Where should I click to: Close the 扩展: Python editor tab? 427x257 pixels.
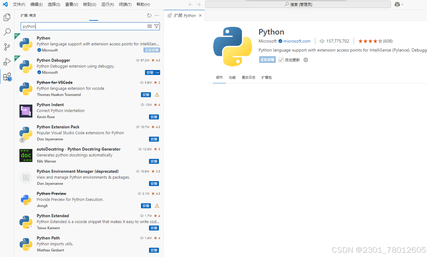[200, 15]
